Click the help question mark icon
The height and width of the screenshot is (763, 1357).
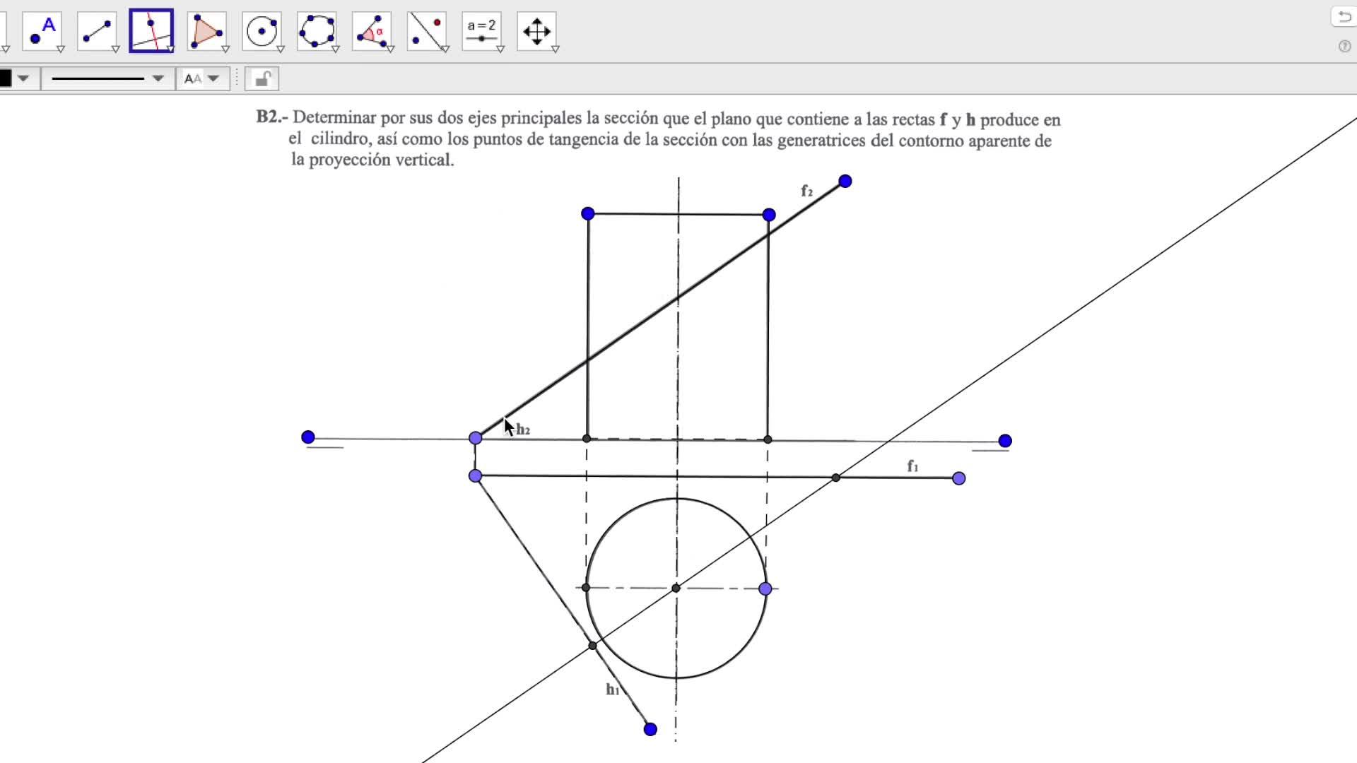[1344, 47]
